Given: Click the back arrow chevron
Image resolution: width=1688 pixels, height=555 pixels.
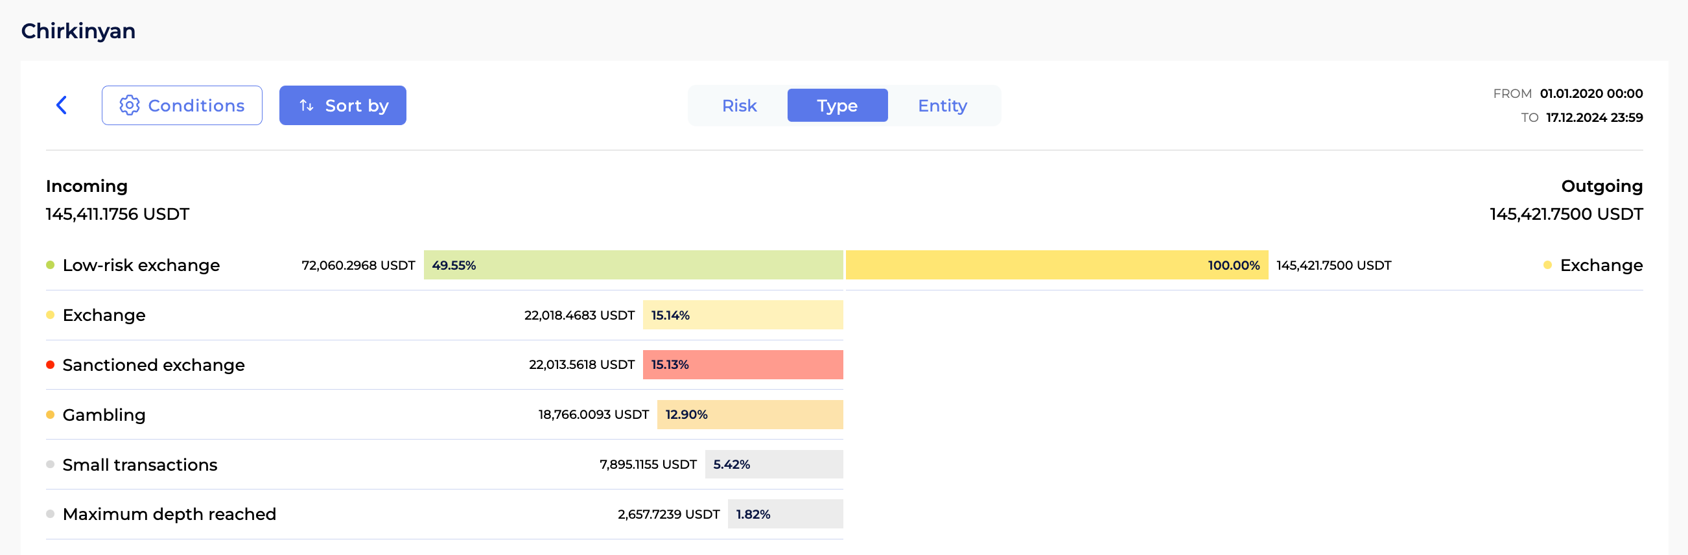Looking at the screenshot, I should pyautogui.click(x=62, y=105).
